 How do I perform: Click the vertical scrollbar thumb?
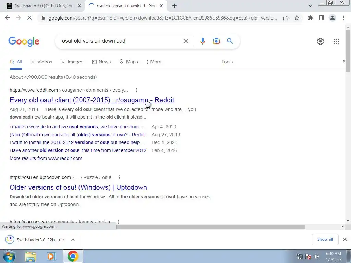pyautogui.click(x=348, y=51)
